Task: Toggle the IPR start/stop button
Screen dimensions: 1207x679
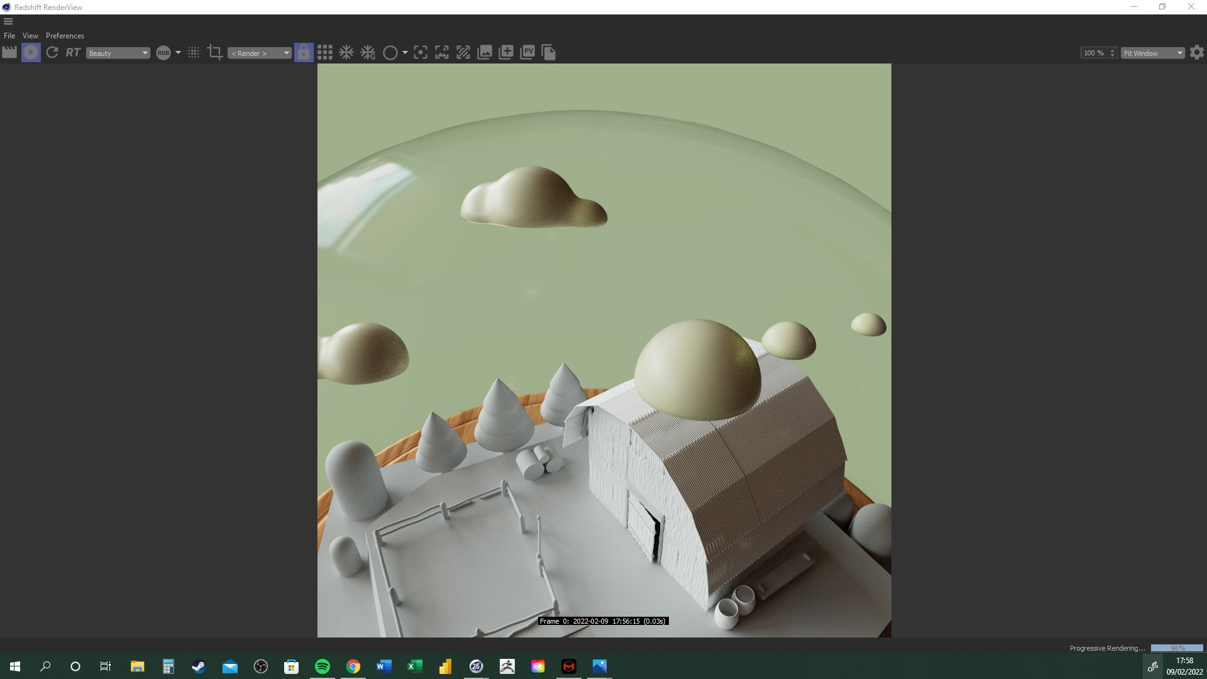Action: pyautogui.click(x=31, y=52)
